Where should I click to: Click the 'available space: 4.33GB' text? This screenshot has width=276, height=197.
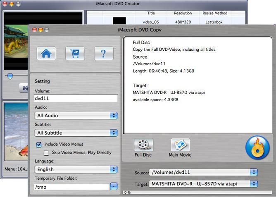[x=155, y=100]
